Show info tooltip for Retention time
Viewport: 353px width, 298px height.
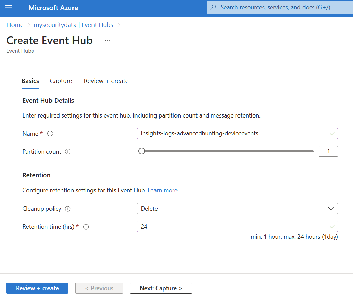tap(86, 227)
